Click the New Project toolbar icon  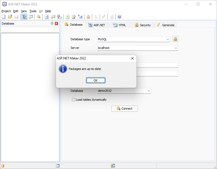(4, 17)
